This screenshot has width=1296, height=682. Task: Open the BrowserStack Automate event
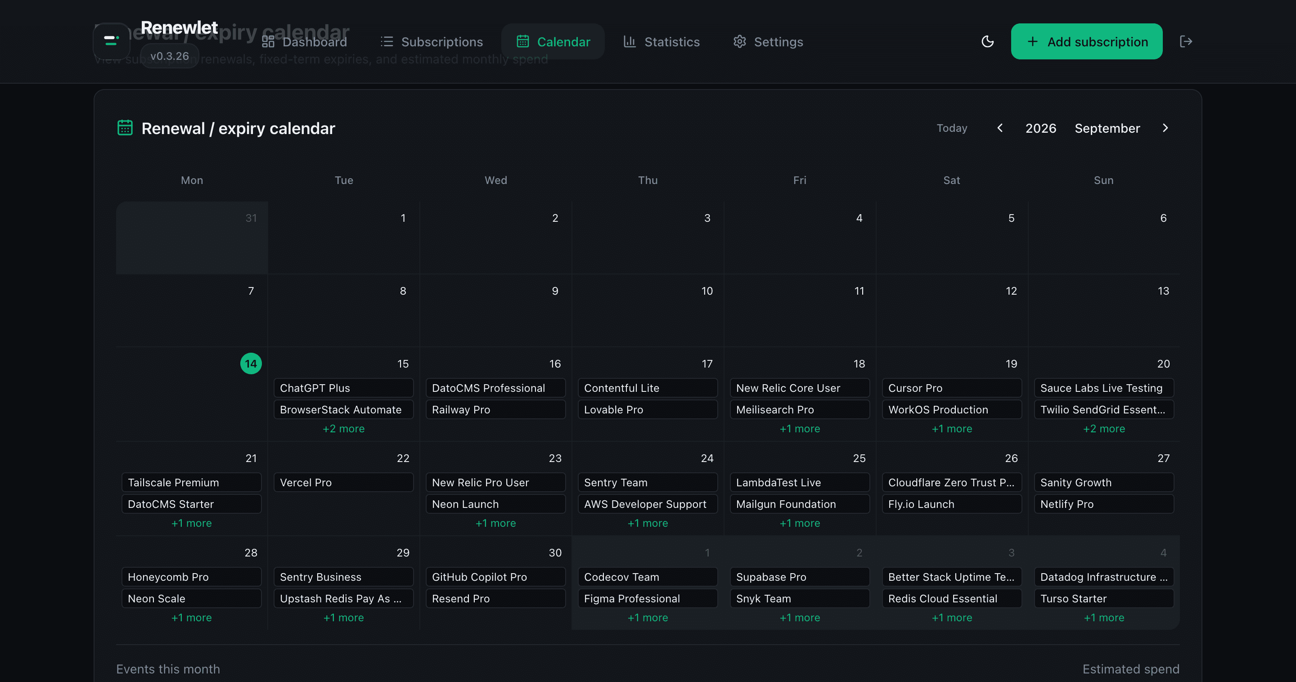point(344,409)
